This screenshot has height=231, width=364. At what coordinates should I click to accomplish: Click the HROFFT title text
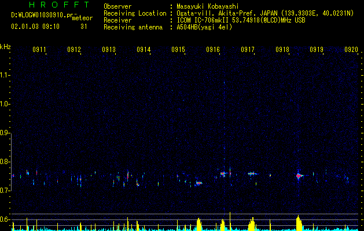[59, 5]
